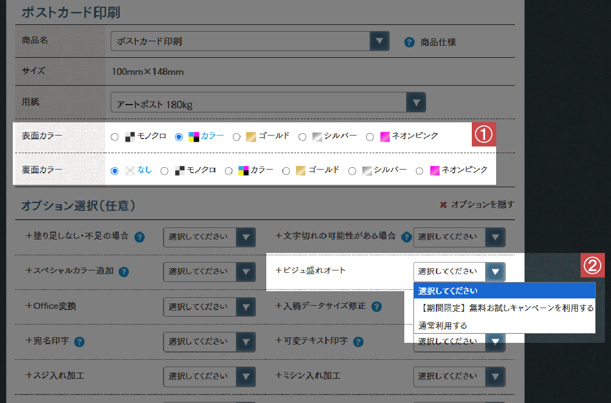The width and height of the screenshot is (611, 403).
Task: Open the 商品仕様 help icon
Action: tap(409, 42)
